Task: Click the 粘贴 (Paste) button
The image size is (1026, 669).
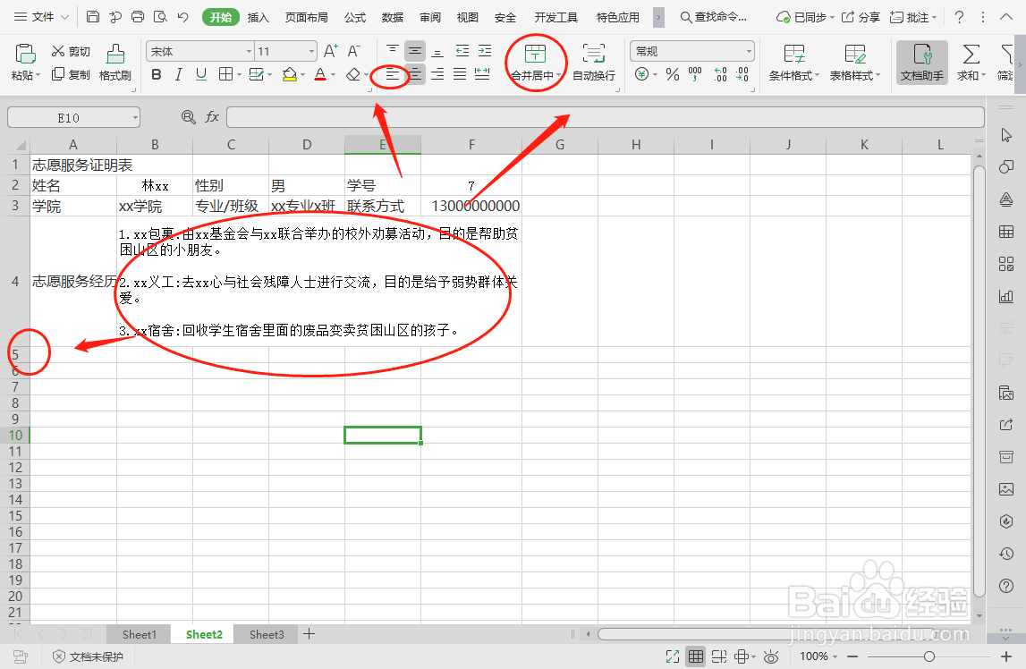Action: pos(24,61)
